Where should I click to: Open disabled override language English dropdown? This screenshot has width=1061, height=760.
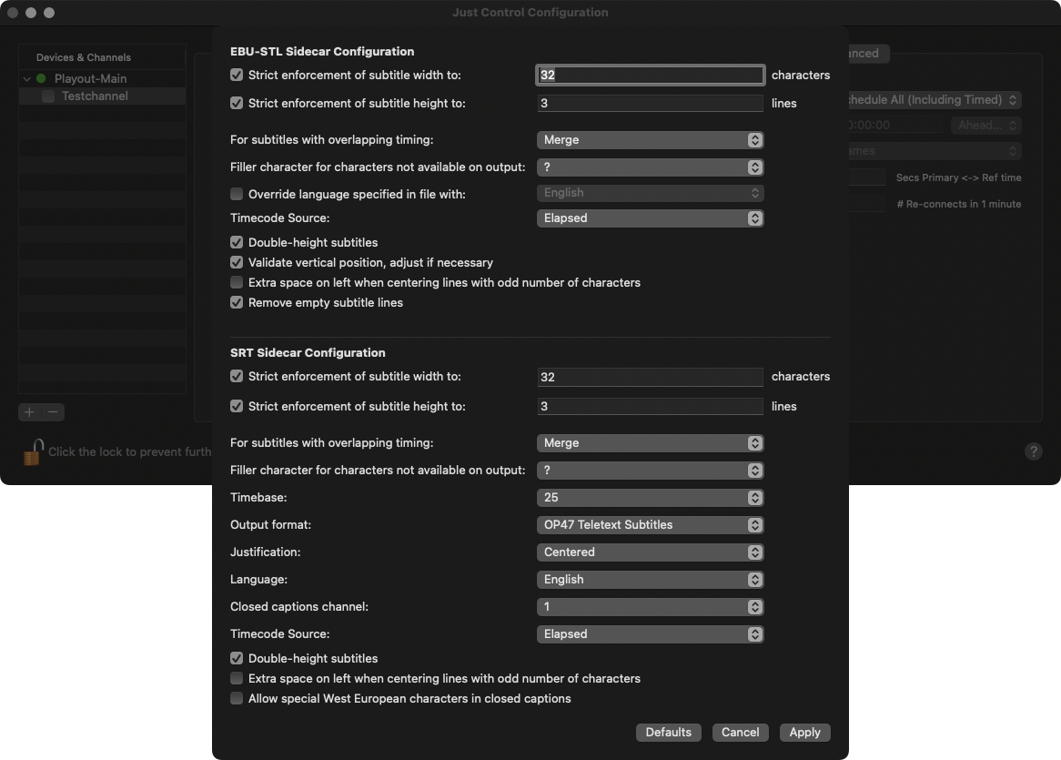pos(651,193)
